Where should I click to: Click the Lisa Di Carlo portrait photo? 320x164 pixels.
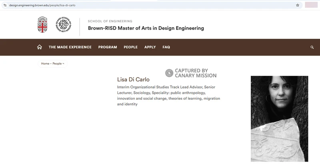click(x=279, y=119)
